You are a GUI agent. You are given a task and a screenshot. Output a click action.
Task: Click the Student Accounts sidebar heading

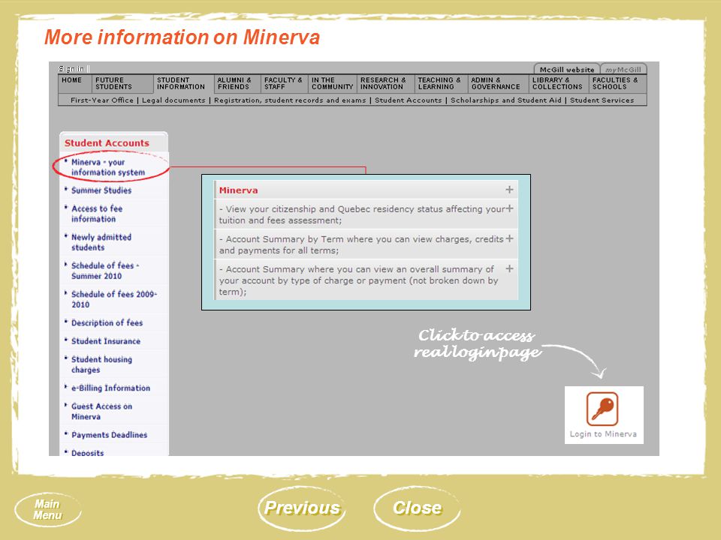[107, 142]
